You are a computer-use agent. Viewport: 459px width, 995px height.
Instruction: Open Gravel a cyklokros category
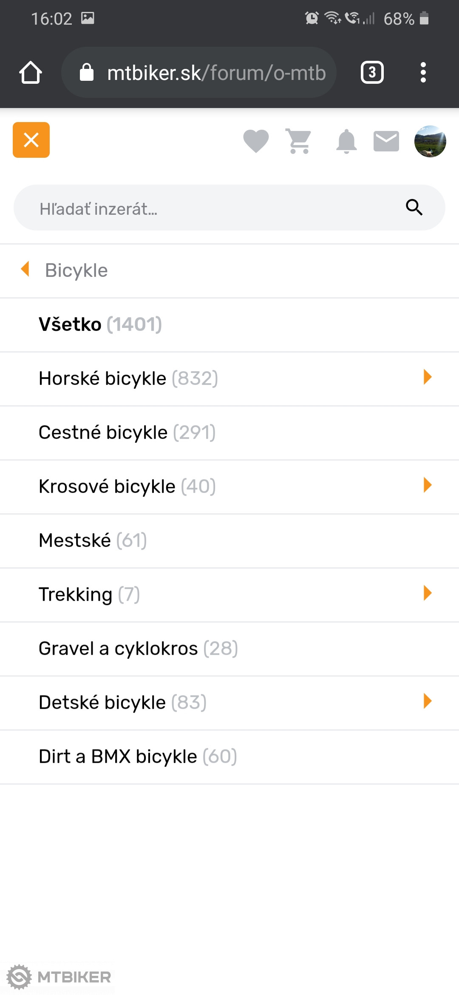[138, 648]
